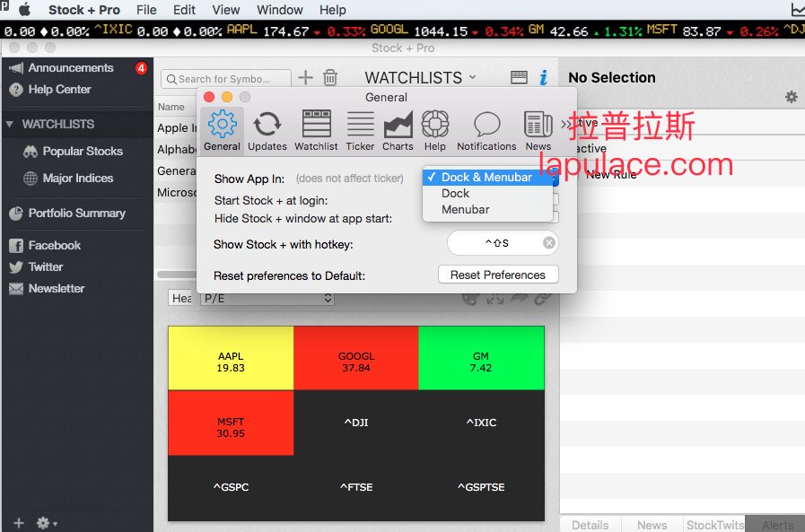Viewport: 805px width, 532px height.
Task: Open the Window menu
Action: click(280, 10)
